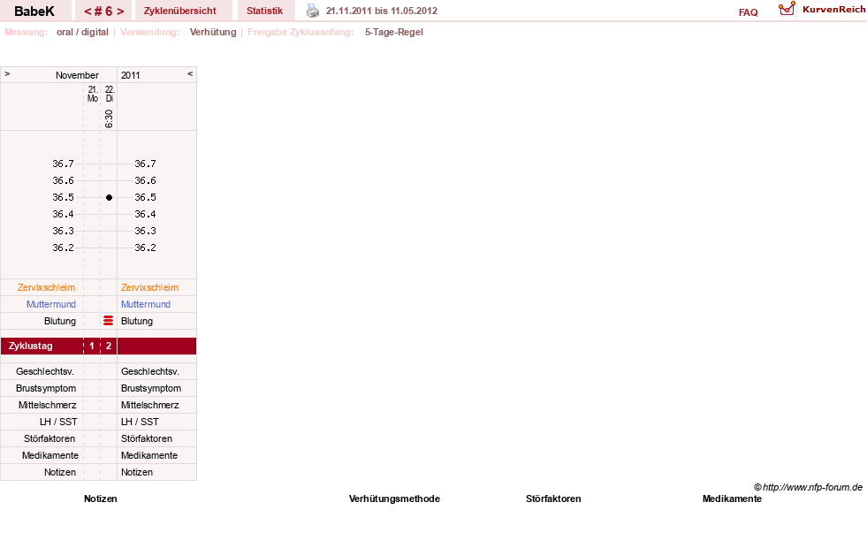Click left Notizen row label

click(60, 472)
